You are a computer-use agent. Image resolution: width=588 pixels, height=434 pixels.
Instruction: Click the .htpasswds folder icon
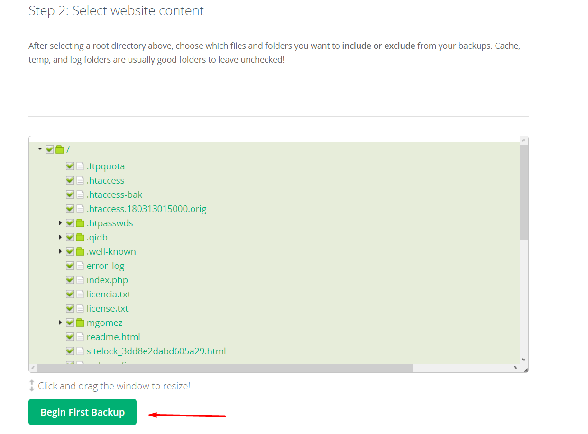point(80,223)
